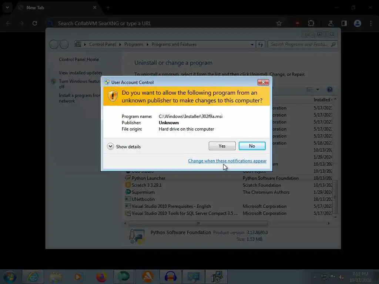The image size is (379, 284).
Task: Click the Programs and Features help icon
Action: (x=329, y=89)
